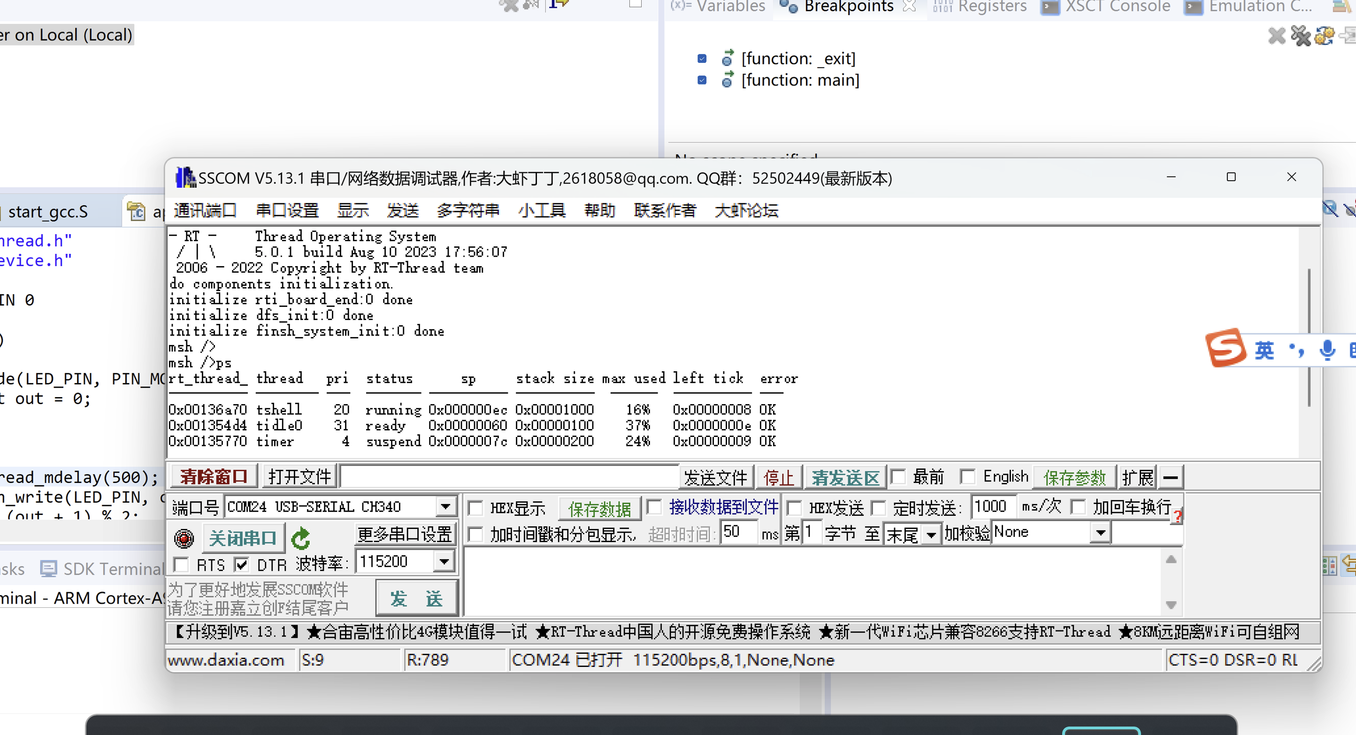This screenshot has width=1356, height=735.
Task: Remove all breakpoints double-X icon
Action: [1301, 36]
